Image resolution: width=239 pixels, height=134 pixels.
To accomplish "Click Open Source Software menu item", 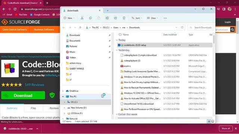I will tap(15, 29).
